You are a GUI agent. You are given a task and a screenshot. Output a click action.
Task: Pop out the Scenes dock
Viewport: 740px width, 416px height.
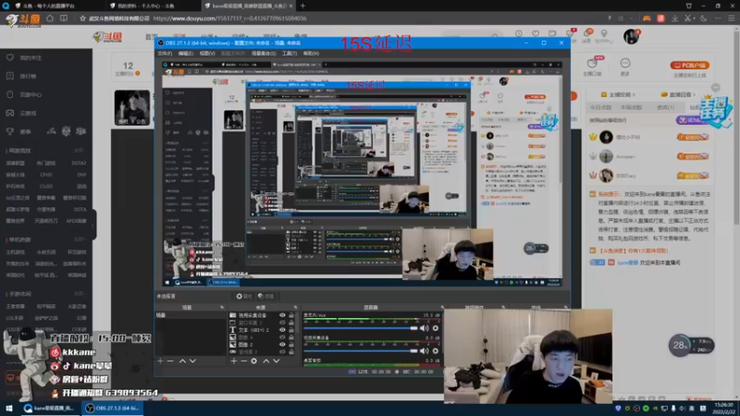coord(222,308)
